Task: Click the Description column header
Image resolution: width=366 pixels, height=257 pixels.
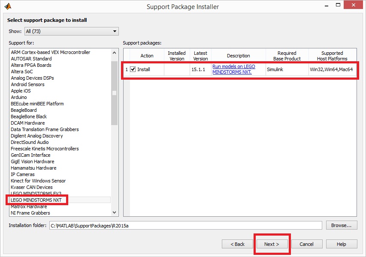Action: (238, 56)
